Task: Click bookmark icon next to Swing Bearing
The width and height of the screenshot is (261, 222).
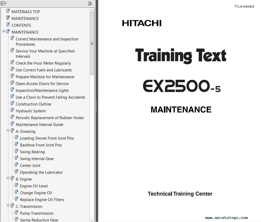Action: (x=17, y=151)
